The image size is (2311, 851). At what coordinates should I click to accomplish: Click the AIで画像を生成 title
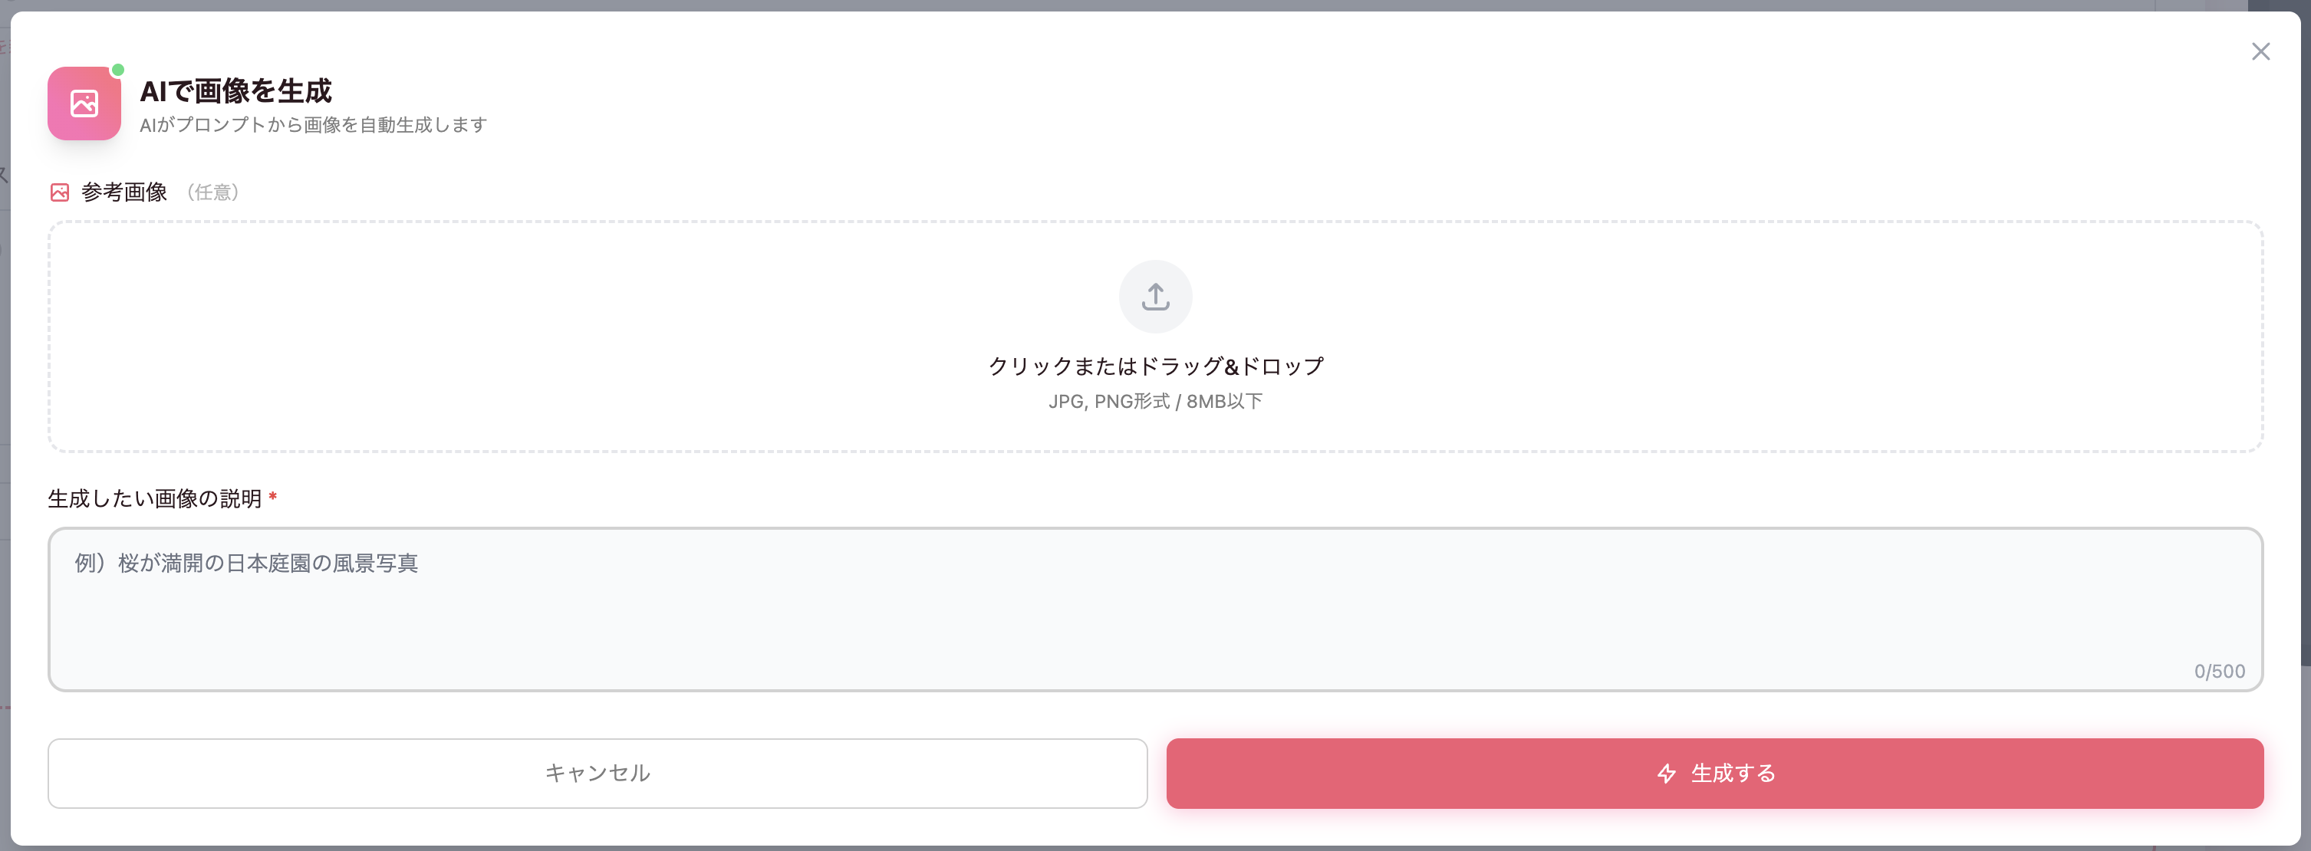(236, 90)
